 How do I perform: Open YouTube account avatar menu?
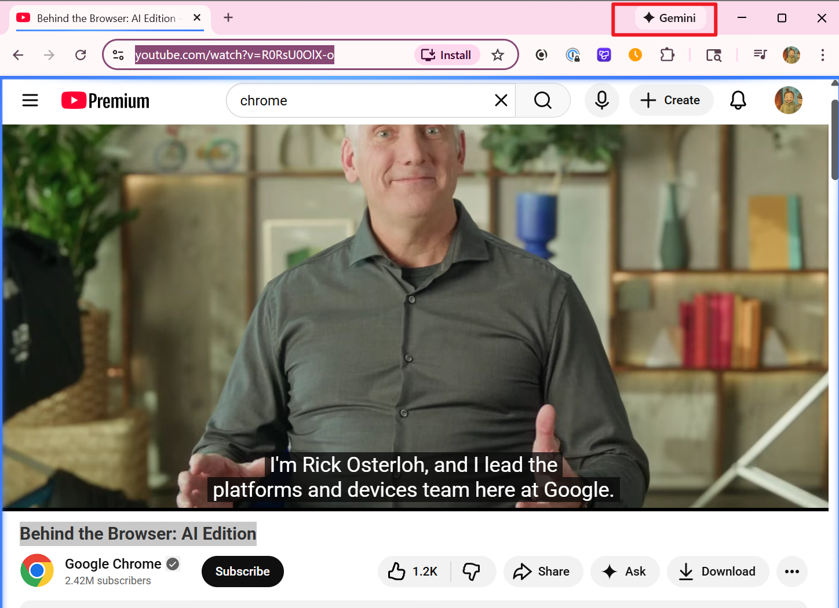(788, 101)
